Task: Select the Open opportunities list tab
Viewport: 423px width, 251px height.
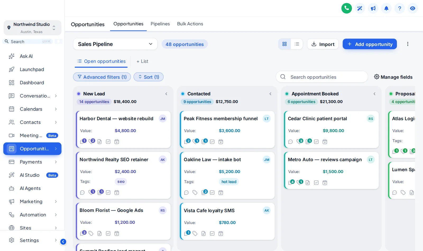Action: pyautogui.click(x=101, y=61)
